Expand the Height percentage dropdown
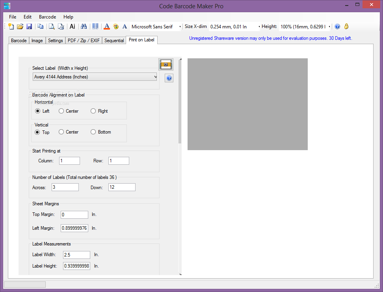Screen dimensions: 383x292 329,27
